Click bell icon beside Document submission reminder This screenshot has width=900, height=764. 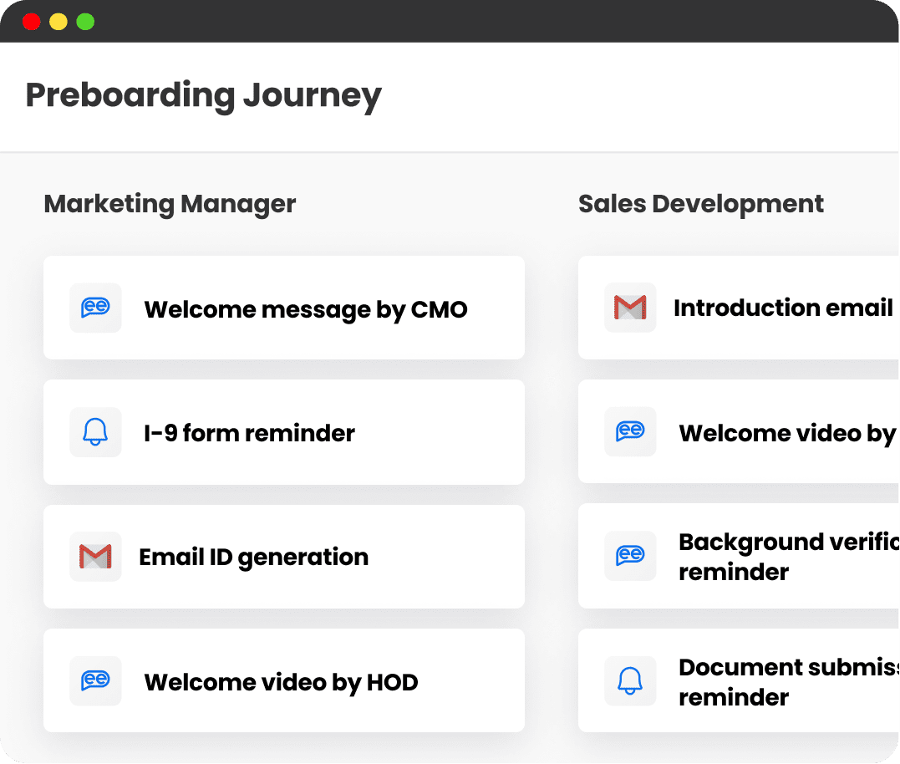pos(630,680)
